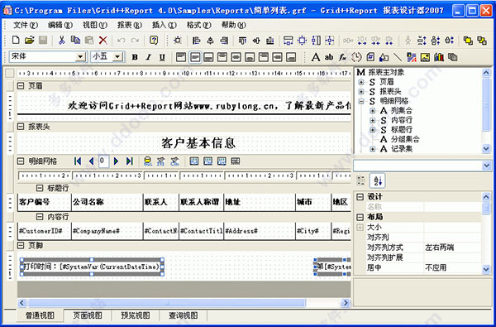This screenshot has height=327, width=496.
Task: Go to next record in detail grid
Action: coord(116,161)
